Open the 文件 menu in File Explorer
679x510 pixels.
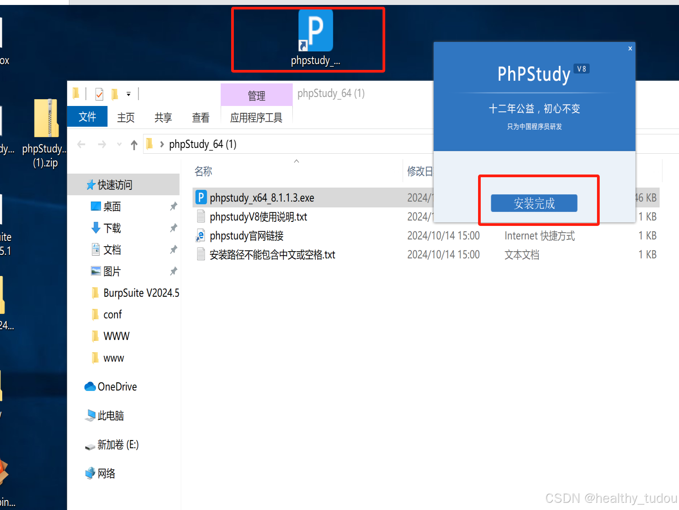[x=87, y=117]
